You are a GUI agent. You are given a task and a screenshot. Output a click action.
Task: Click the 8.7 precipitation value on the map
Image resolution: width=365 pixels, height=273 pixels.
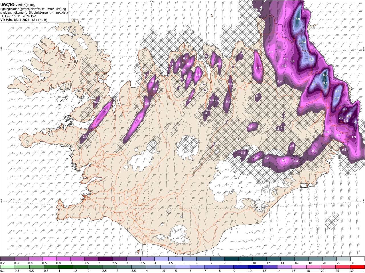tap(325, 75)
